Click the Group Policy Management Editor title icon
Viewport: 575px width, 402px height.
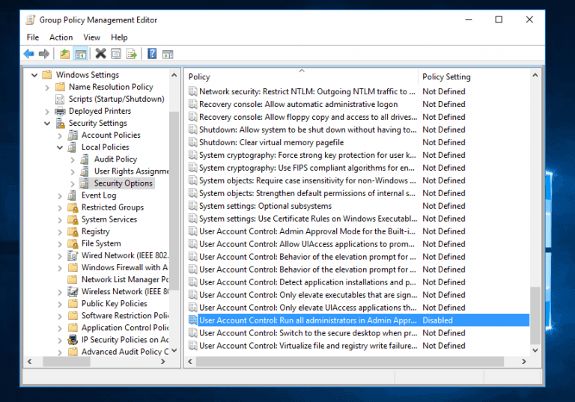point(31,19)
